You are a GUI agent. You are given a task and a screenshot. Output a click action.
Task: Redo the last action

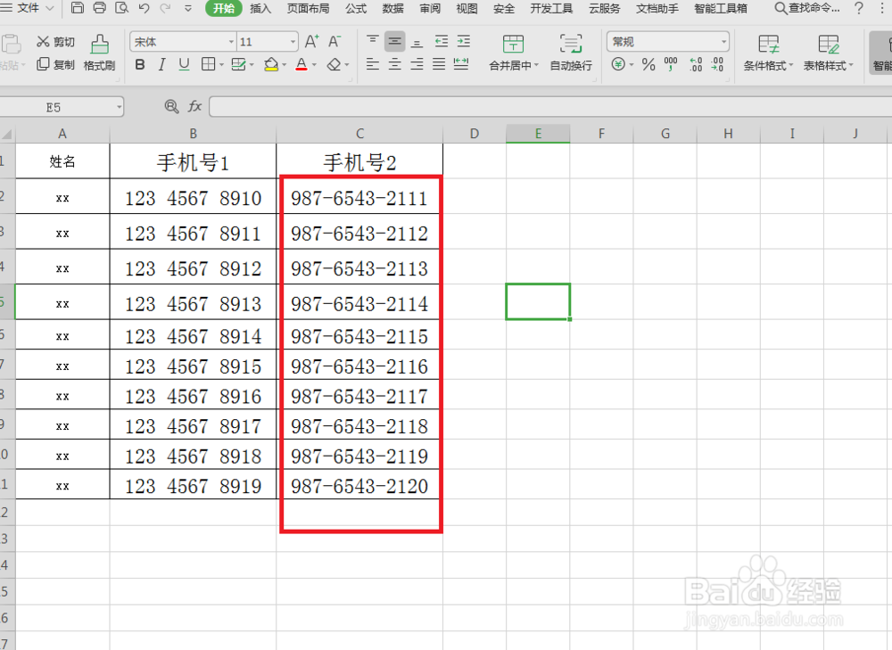[166, 8]
